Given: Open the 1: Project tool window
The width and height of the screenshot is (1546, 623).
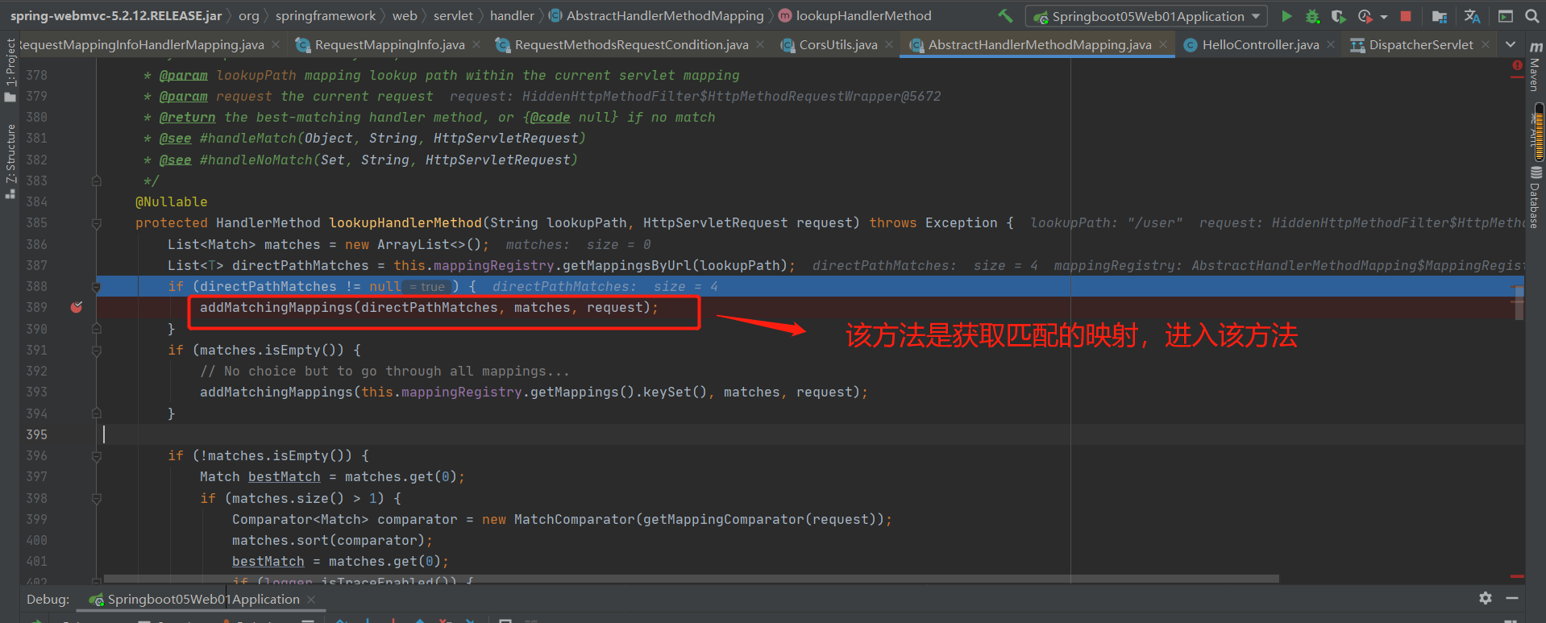Looking at the screenshot, I should [x=10, y=69].
